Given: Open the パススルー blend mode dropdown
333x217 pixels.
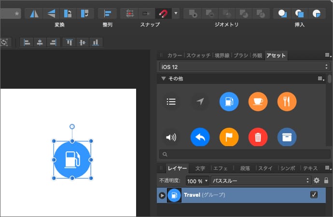Looking at the screenshot, I should [x=261, y=180].
